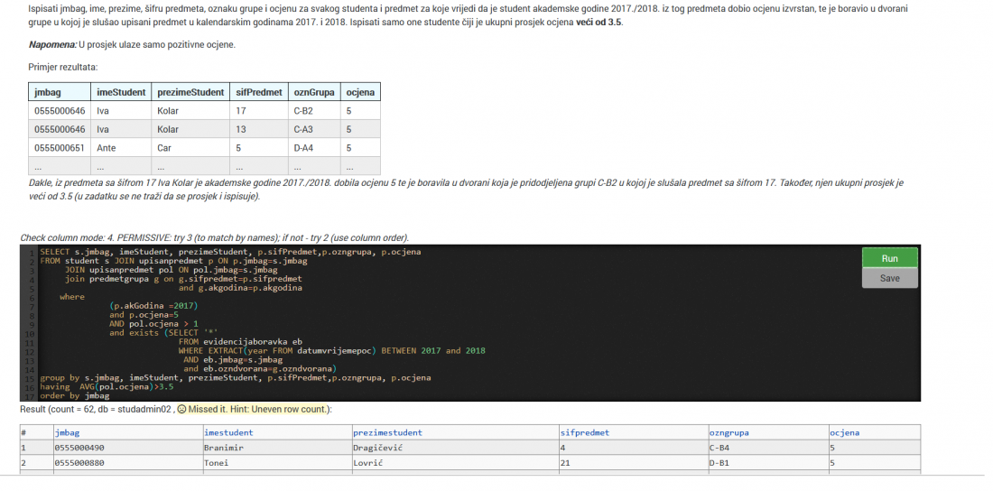
Task: Click example cell 0555000651
Action: pos(60,148)
